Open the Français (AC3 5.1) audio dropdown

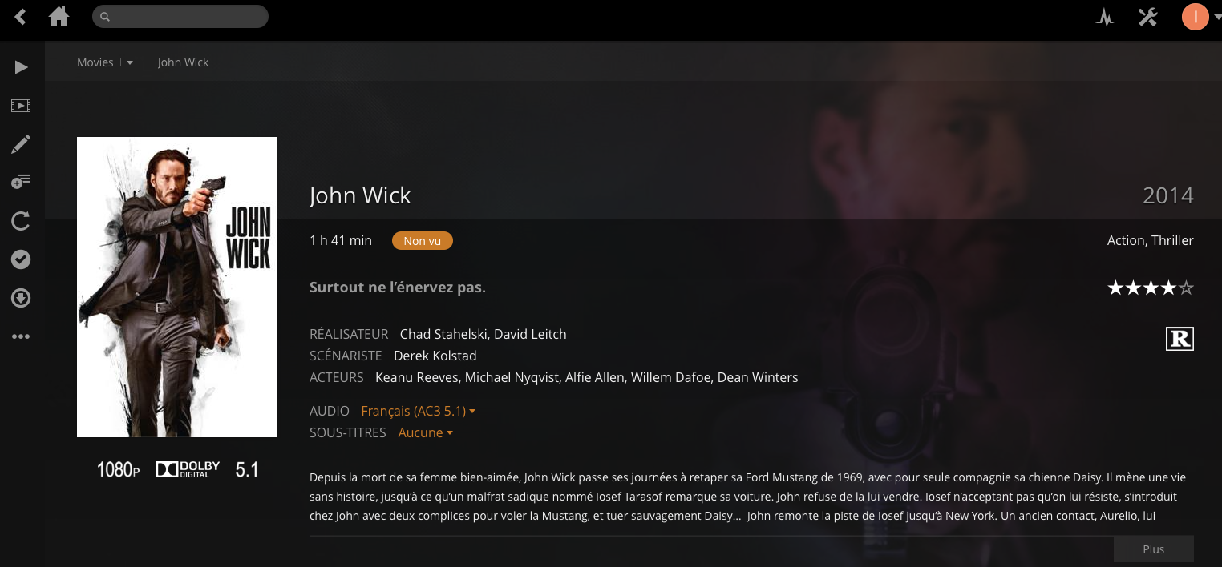[419, 411]
